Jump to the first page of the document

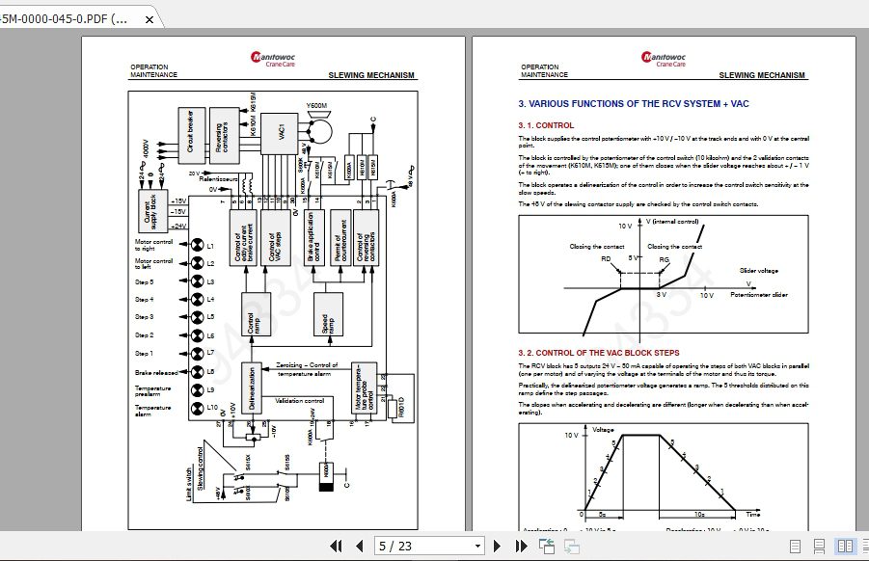tap(336, 545)
